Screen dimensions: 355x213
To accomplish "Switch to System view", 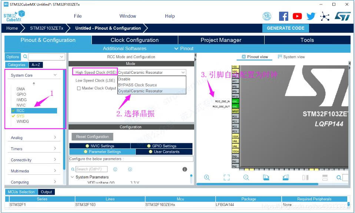I will 291,57.
